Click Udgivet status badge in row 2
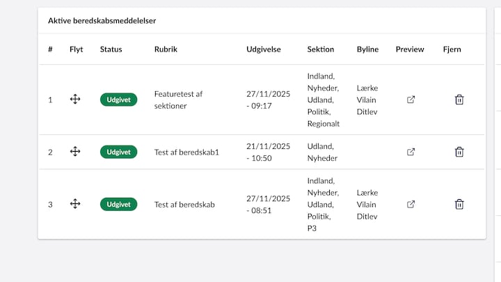This screenshot has width=501, height=282. tap(118, 152)
